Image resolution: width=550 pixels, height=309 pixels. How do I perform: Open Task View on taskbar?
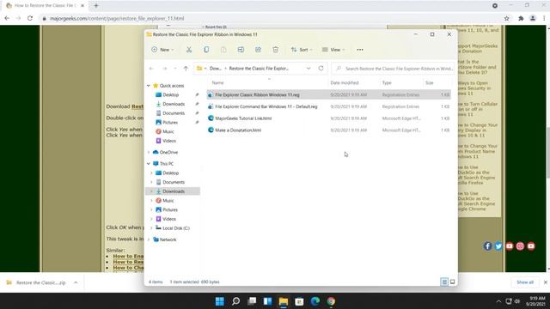252,301
